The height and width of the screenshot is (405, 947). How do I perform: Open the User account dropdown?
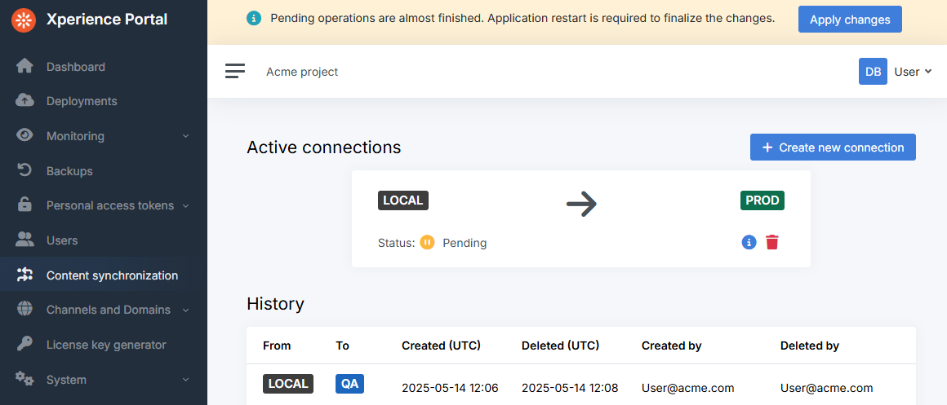click(x=913, y=72)
